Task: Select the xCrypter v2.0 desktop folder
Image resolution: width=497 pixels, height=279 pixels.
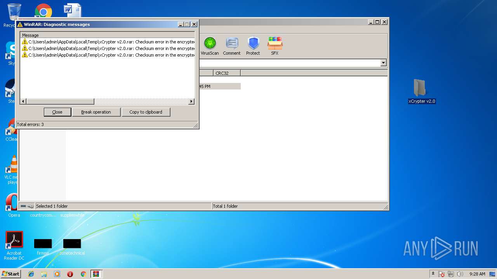Action: [x=421, y=92]
